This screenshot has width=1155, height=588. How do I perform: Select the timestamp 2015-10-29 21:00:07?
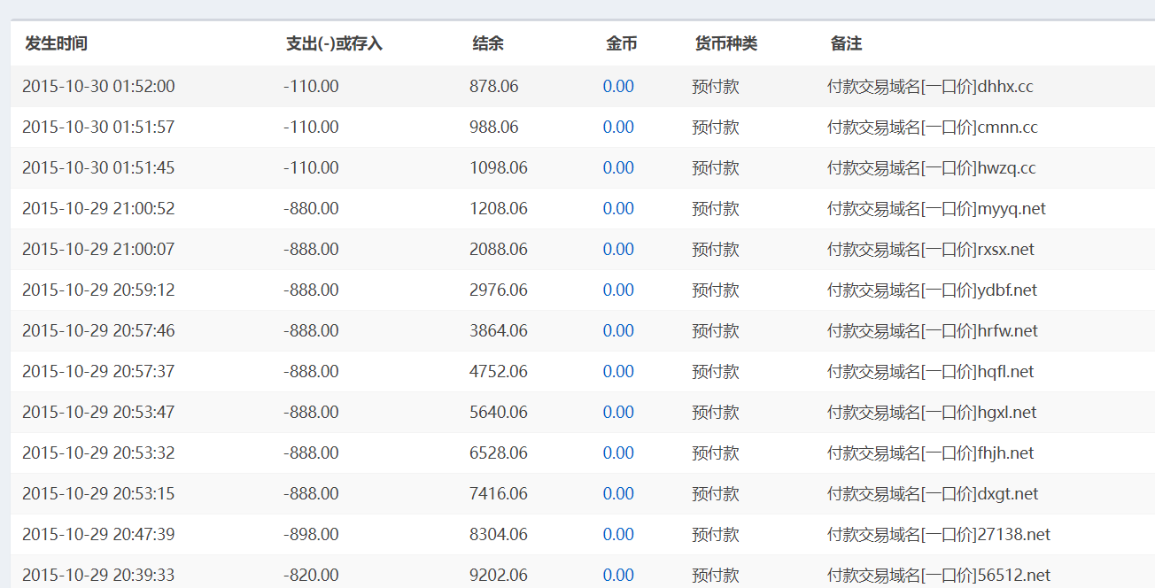point(98,250)
